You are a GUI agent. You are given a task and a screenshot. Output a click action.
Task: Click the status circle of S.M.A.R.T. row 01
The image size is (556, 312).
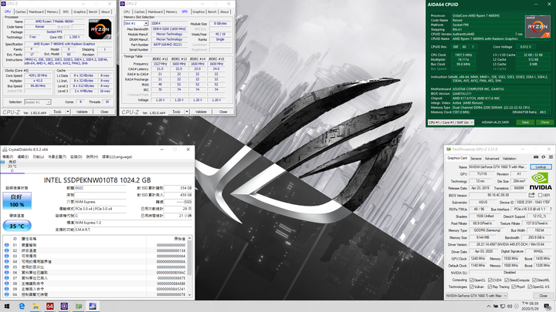[7, 245]
